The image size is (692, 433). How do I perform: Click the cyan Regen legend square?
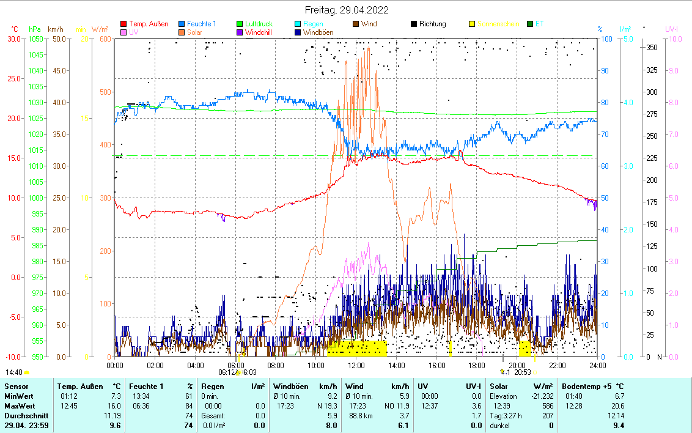click(298, 24)
